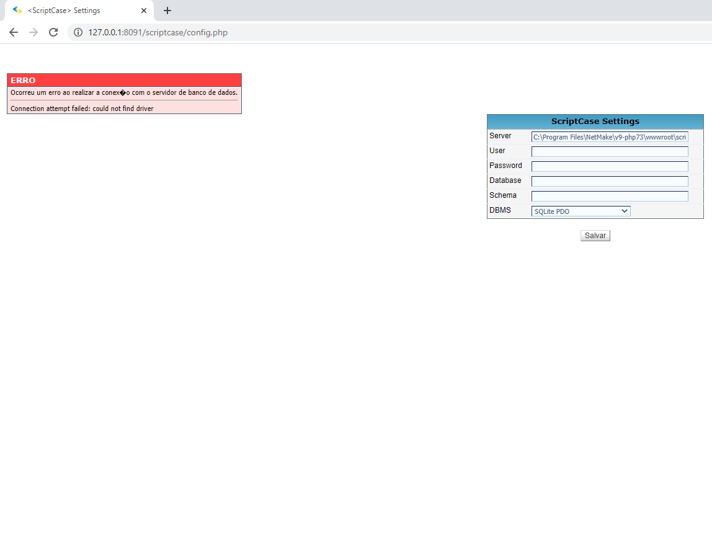Close the ScriptCase Settings tab
Screen dimensions: 712x555
click(x=144, y=11)
